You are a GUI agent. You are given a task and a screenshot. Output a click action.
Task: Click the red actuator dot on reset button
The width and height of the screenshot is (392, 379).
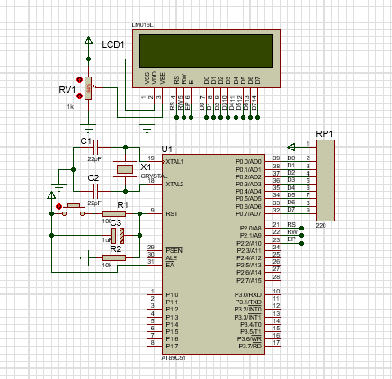point(59,206)
